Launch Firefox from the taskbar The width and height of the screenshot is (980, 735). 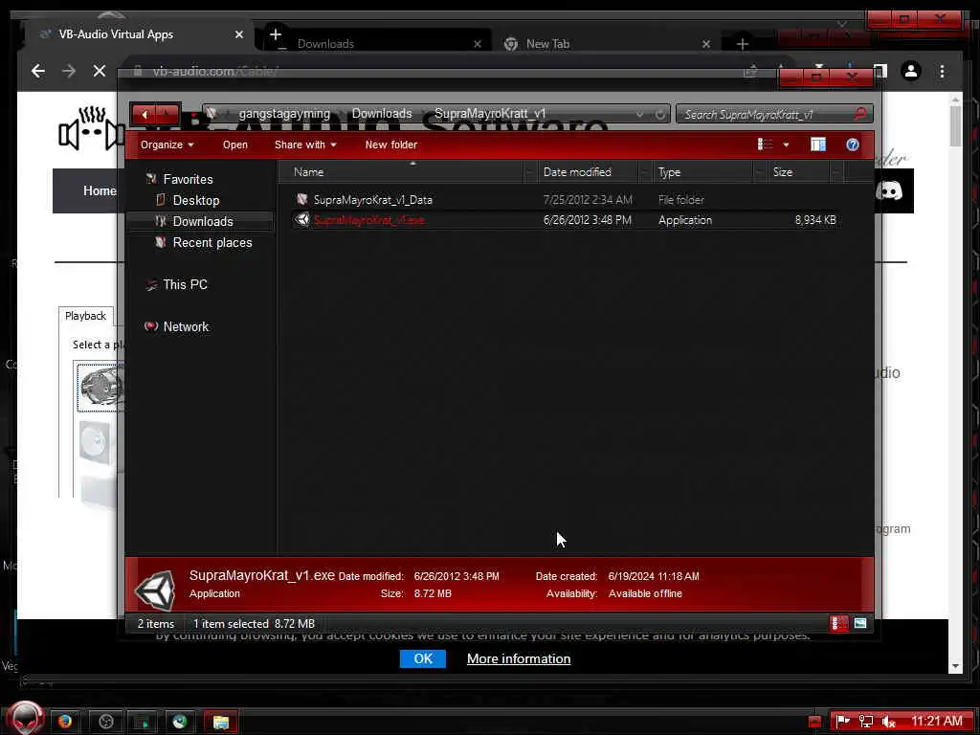(65, 722)
